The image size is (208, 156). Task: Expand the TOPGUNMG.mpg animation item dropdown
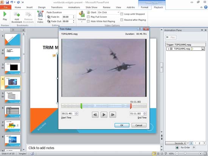click(203, 49)
